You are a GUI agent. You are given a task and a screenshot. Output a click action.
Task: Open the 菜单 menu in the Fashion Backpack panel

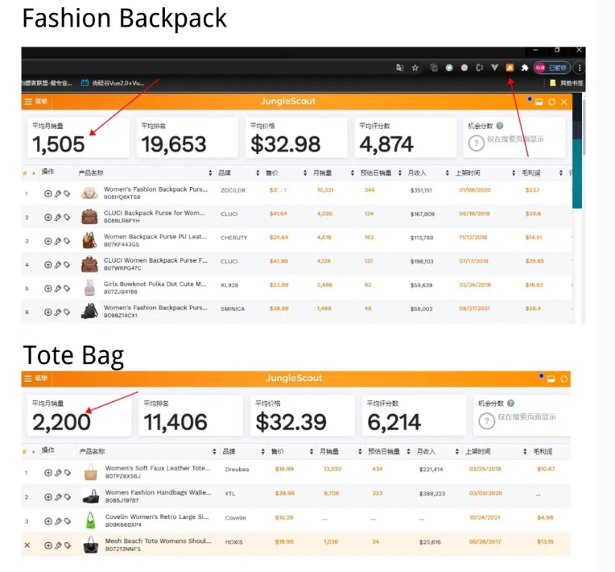pos(35,102)
